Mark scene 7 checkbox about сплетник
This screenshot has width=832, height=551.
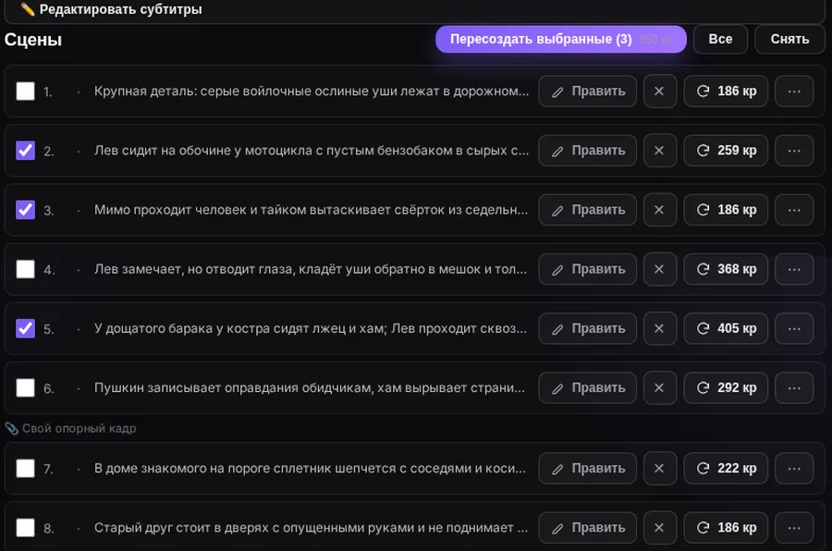point(26,469)
